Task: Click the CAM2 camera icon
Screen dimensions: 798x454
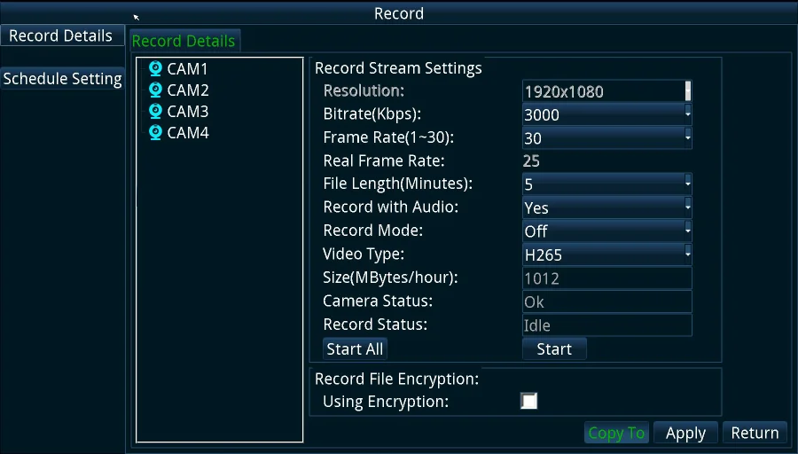Action: (155, 90)
